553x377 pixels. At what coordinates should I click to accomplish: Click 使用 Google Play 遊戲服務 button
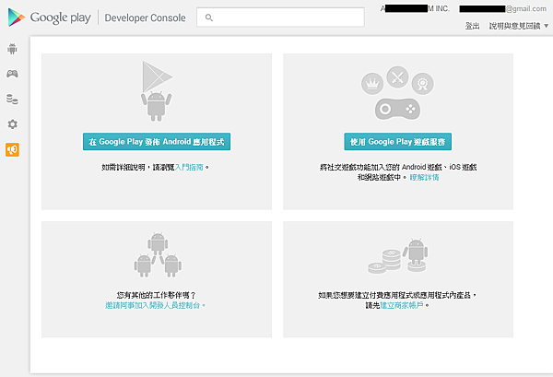pos(397,141)
